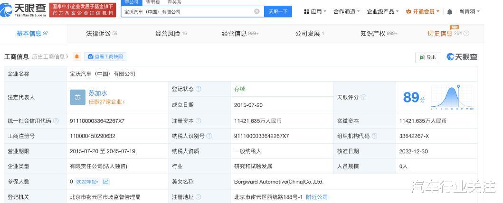The image size is (503, 203).
Task: Click 有限责任公司(法人独资) company type value
Action: [x=98, y=166]
